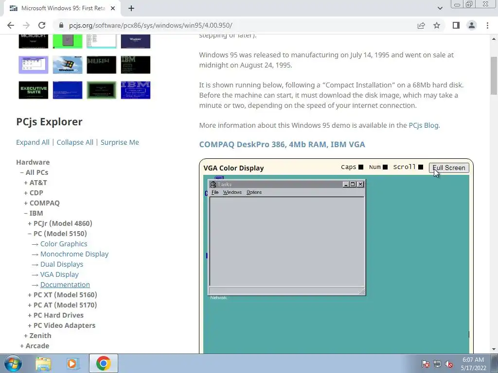Bookmark this page with star icon
The height and width of the screenshot is (373, 498).
pos(437,25)
